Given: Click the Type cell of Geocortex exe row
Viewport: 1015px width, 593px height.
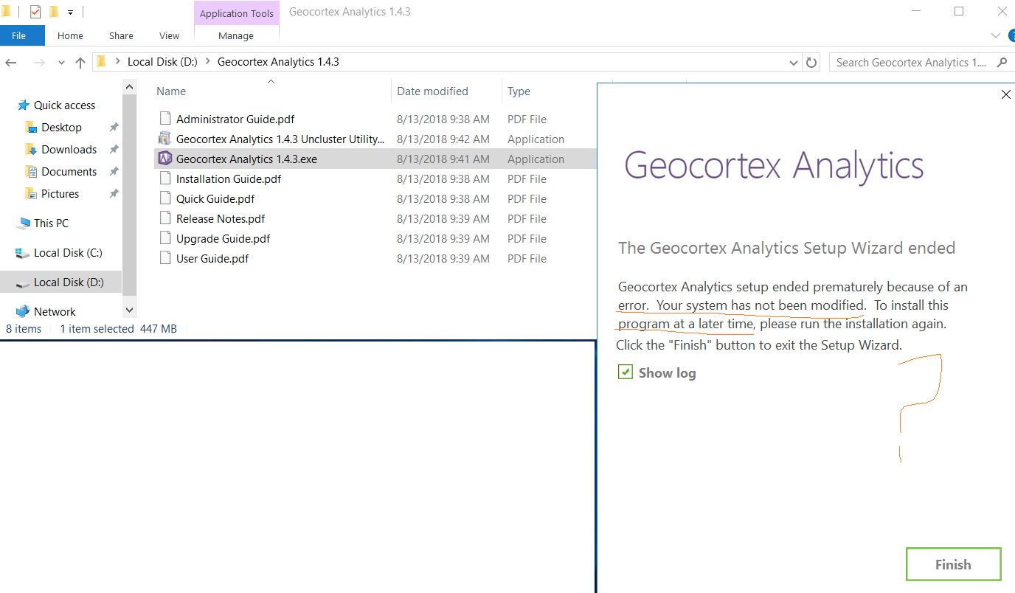Looking at the screenshot, I should (x=536, y=159).
